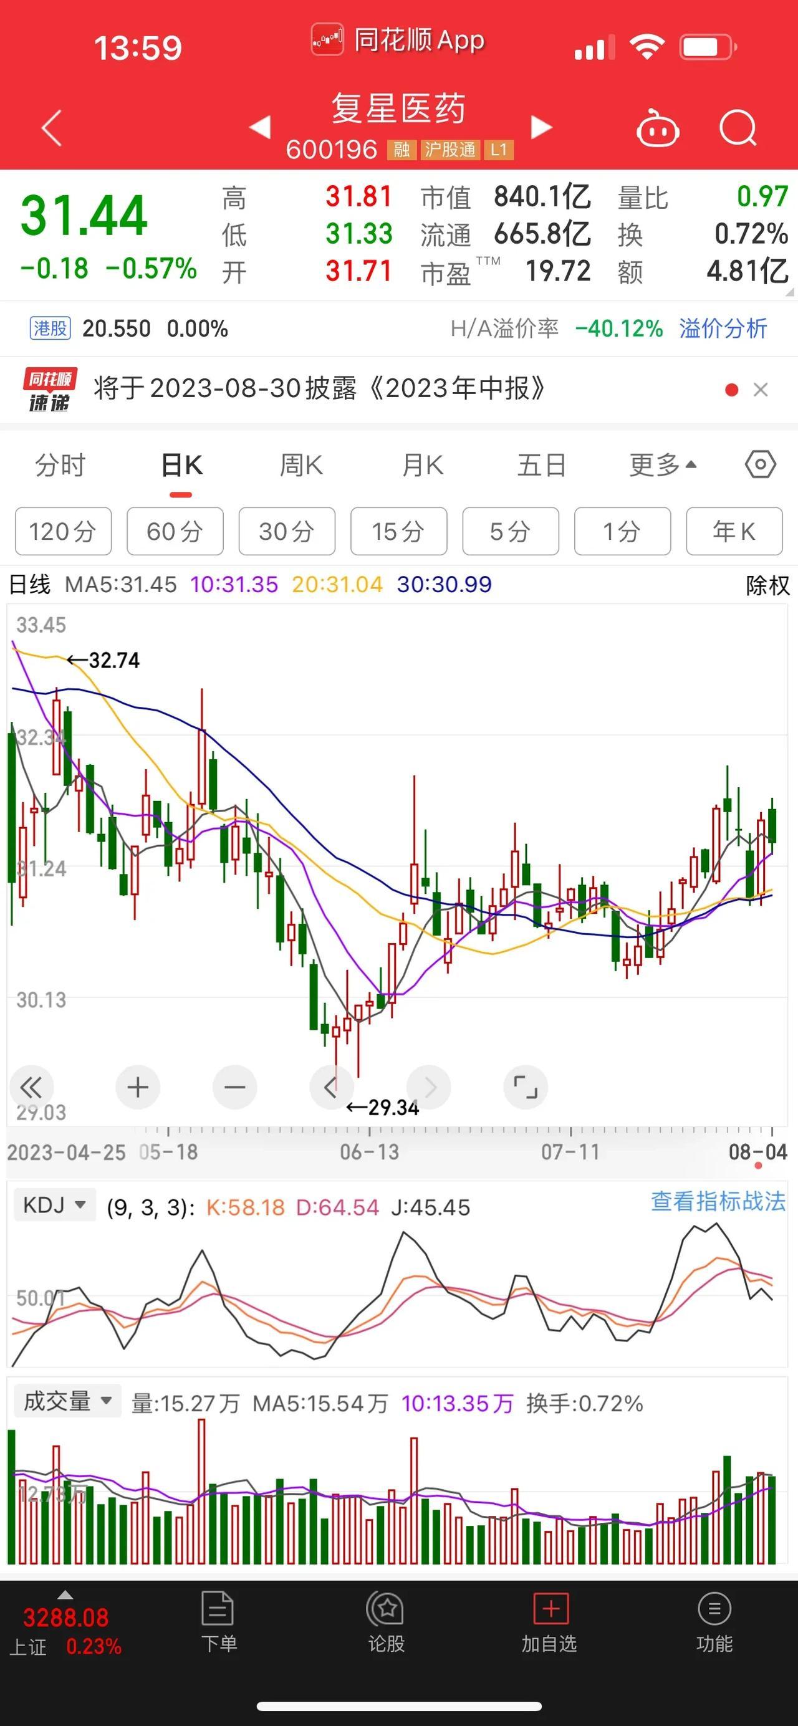The image size is (798, 1726).
Task: Tap the L1 level badge
Action: (x=498, y=150)
